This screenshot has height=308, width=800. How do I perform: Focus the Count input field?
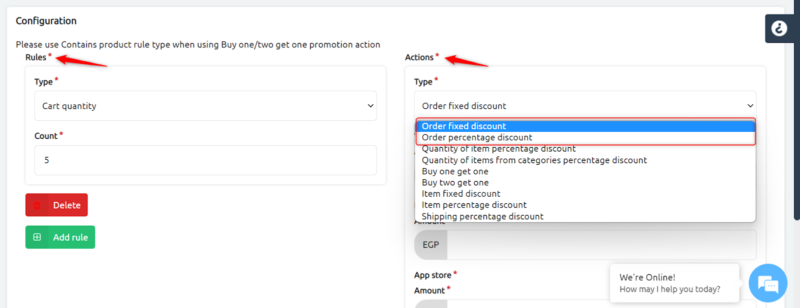pyautogui.click(x=205, y=160)
